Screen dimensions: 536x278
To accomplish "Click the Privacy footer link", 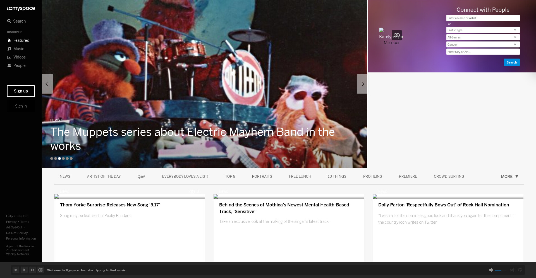I will point(11,222).
